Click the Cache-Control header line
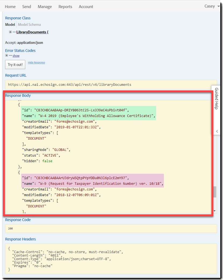Viewport: 223px width, 280px height. coord(68,252)
